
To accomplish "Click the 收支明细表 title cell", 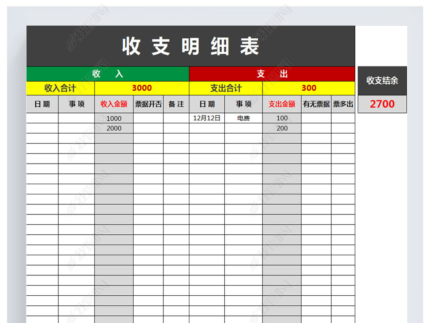I will (191, 46).
